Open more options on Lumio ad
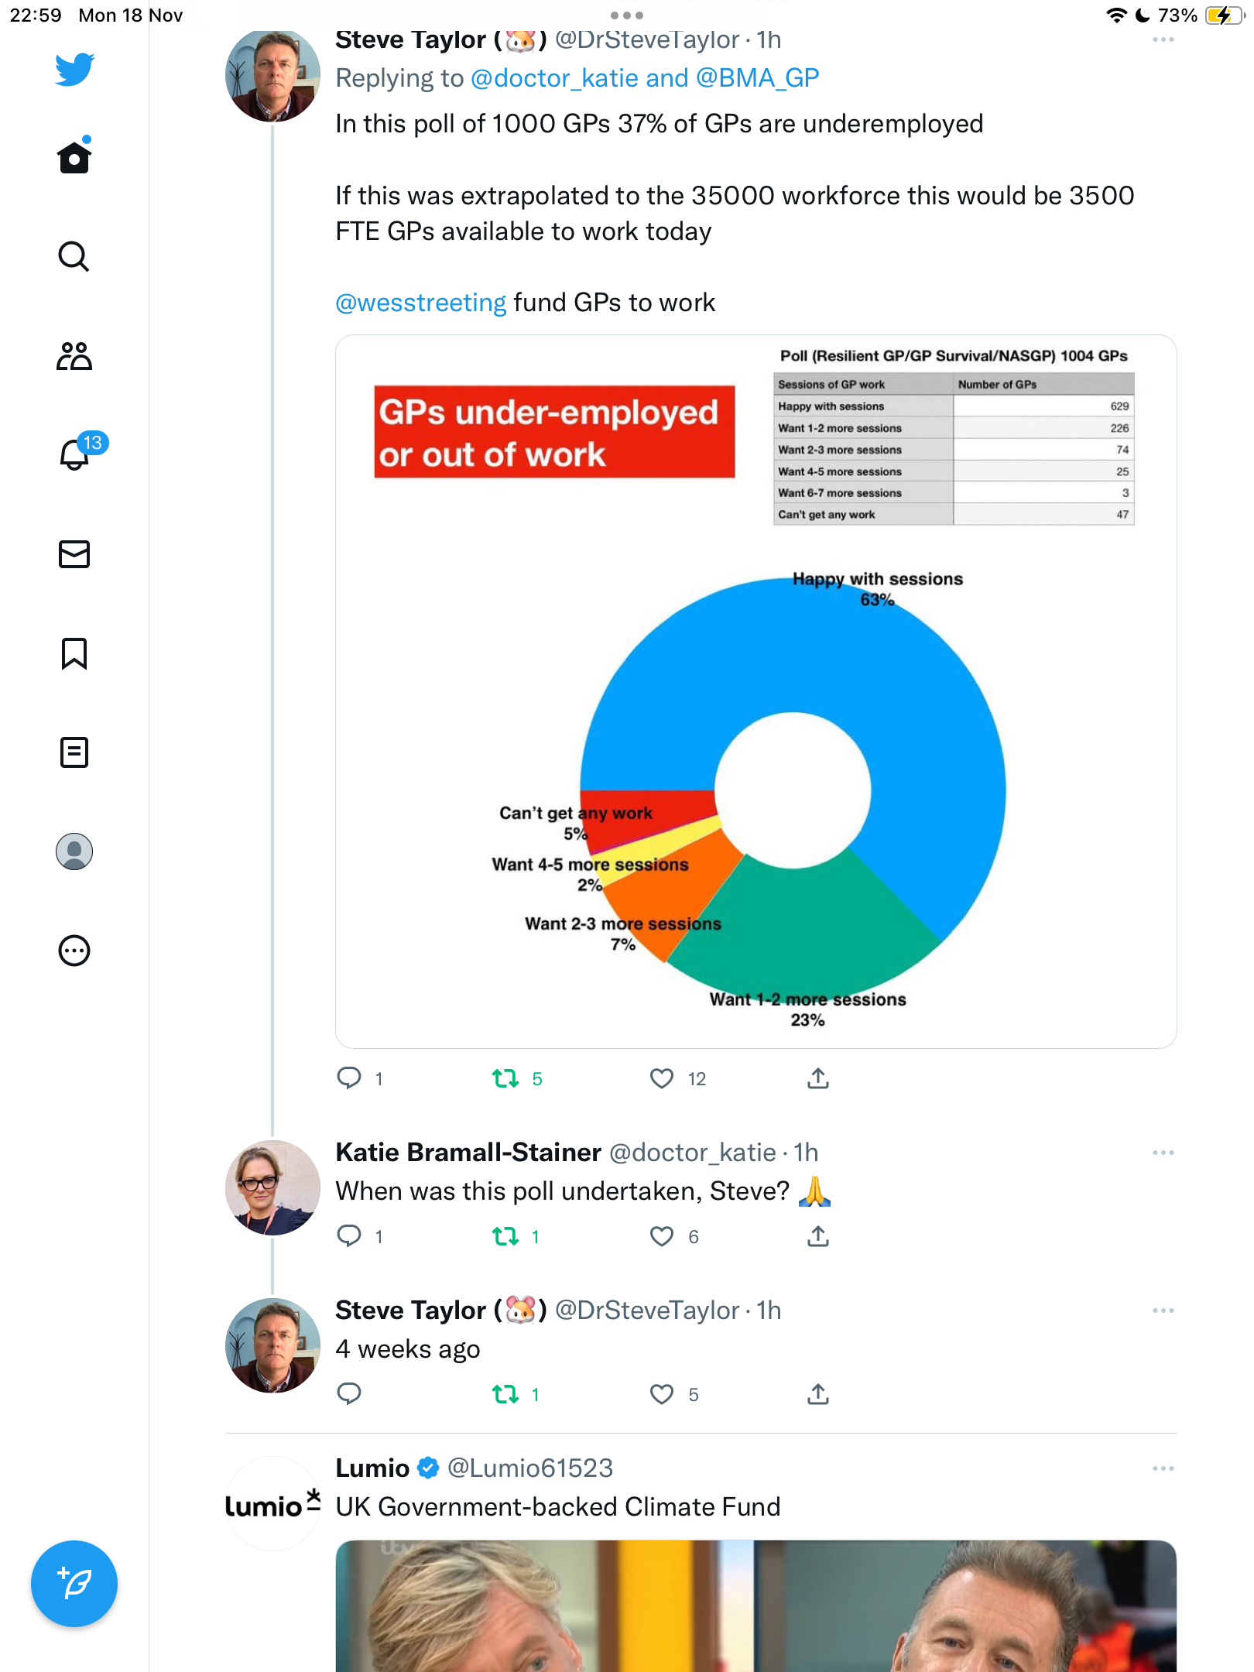Image resolution: width=1254 pixels, height=1672 pixels. click(1163, 1468)
